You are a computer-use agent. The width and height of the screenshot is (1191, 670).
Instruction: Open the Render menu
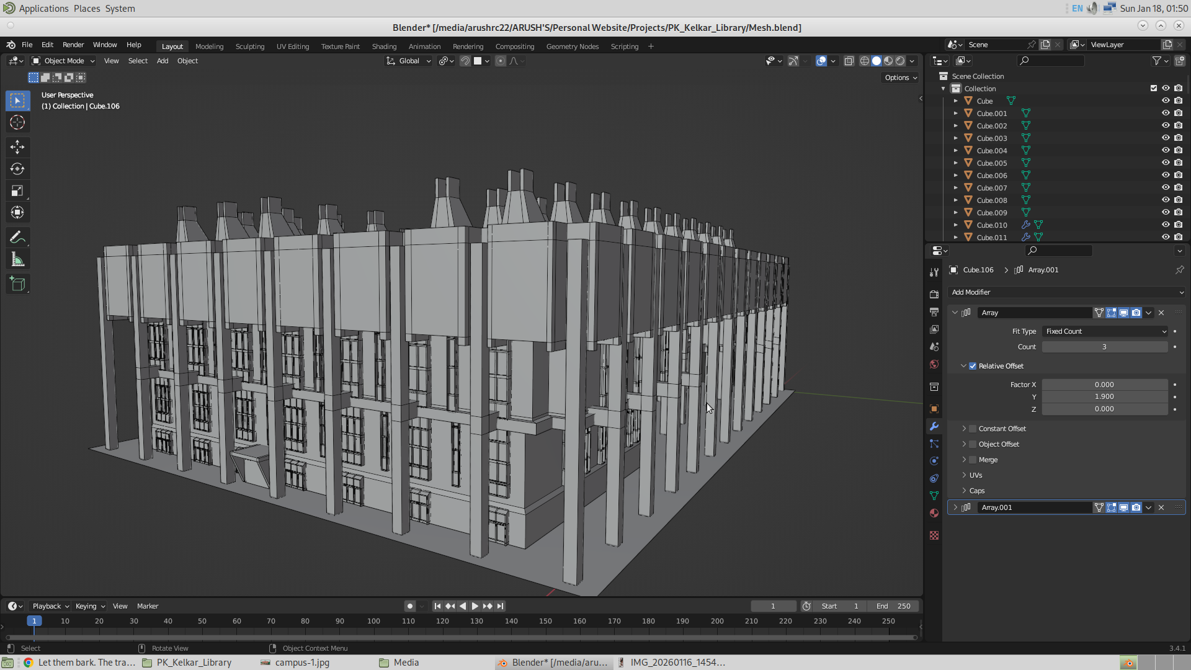(73, 45)
